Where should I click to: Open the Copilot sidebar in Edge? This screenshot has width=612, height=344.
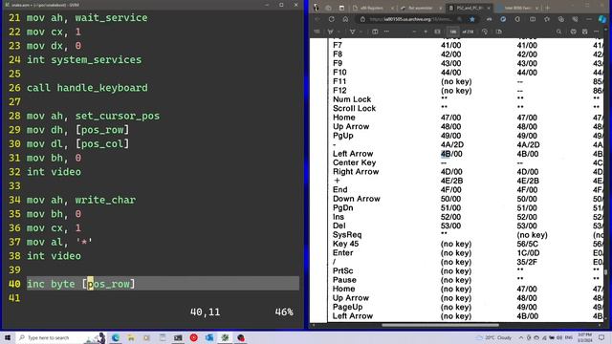tap(602, 19)
